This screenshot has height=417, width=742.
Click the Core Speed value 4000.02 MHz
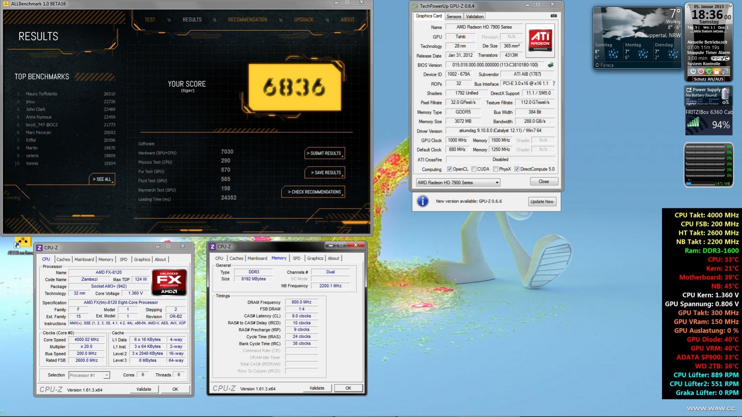click(x=87, y=340)
